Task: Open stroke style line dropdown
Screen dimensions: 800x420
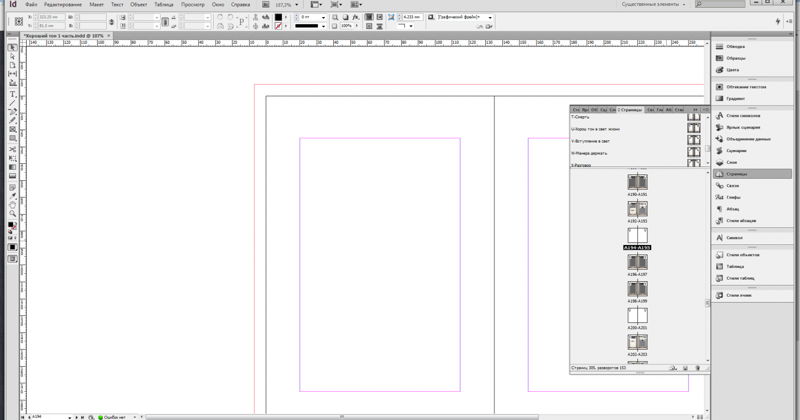Action: tap(323, 26)
